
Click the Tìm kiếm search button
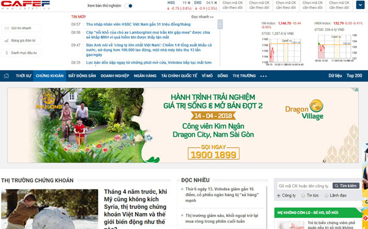tap(346, 186)
